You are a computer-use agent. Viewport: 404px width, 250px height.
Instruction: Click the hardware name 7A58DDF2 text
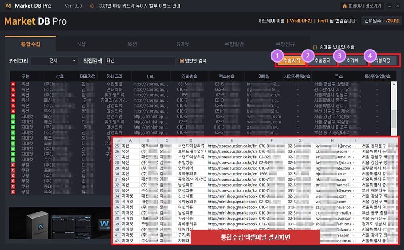[299, 21]
